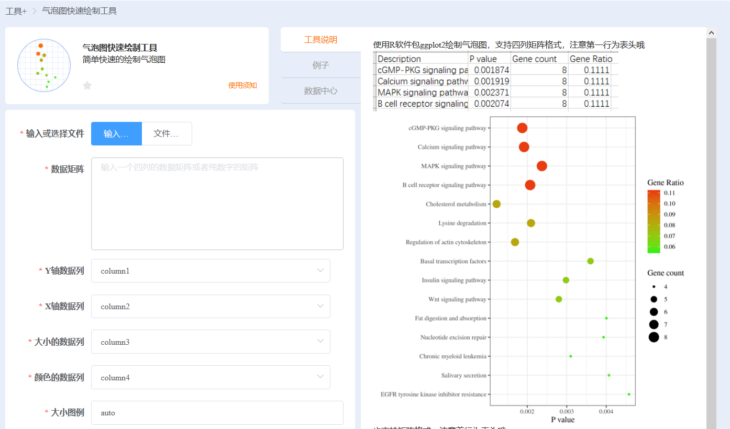730x429 pixels.
Task: Open the 使用须知 link
Action: tap(242, 85)
